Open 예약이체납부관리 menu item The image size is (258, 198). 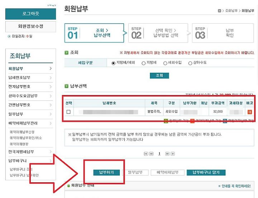click(x=23, y=123)
